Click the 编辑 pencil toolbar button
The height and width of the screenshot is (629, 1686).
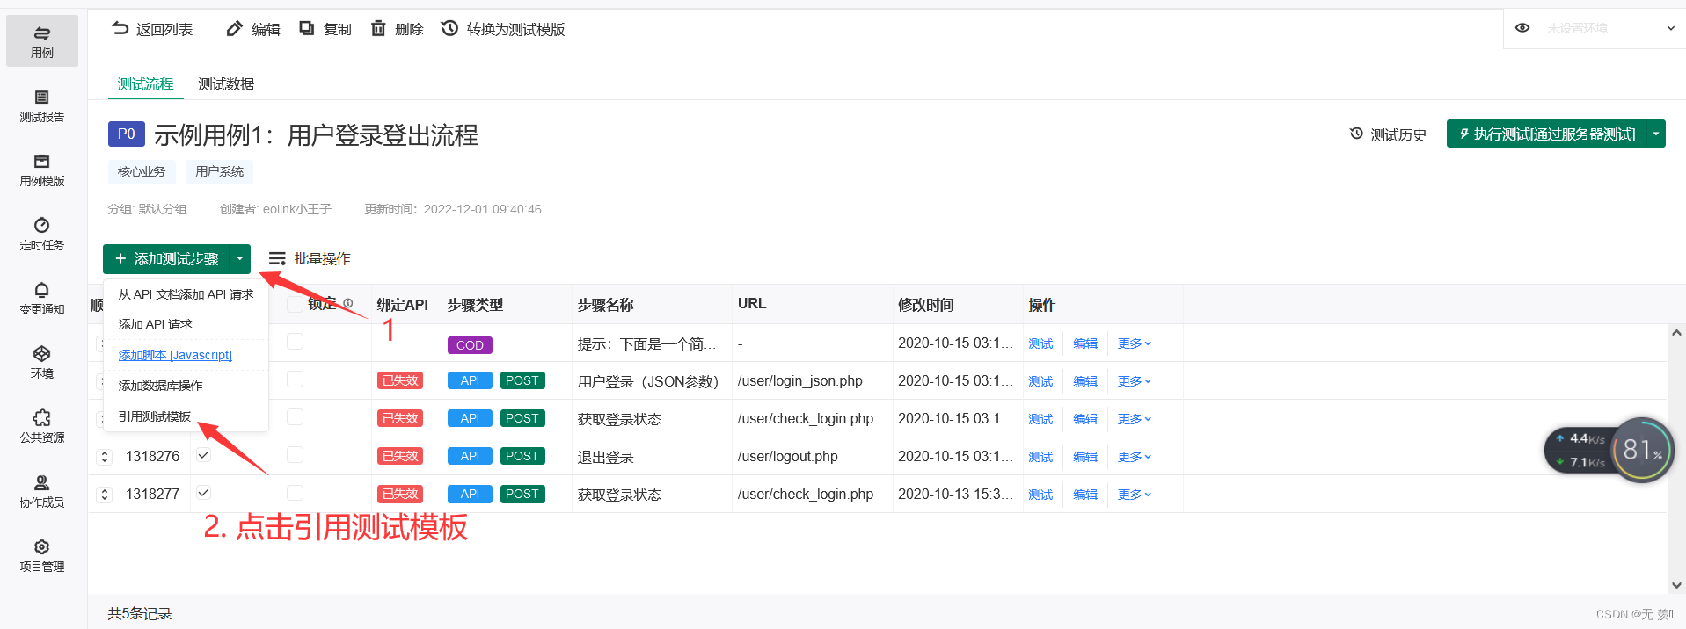pos(253,29)
